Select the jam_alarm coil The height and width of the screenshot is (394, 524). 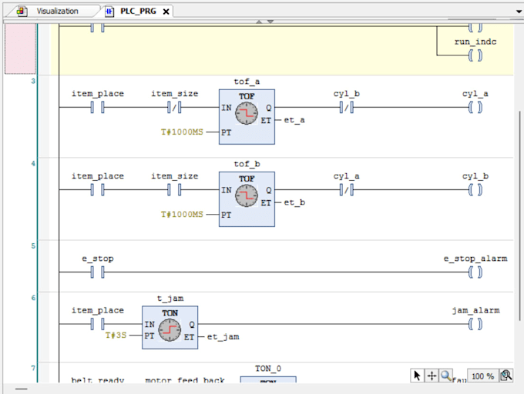[475, 324]
